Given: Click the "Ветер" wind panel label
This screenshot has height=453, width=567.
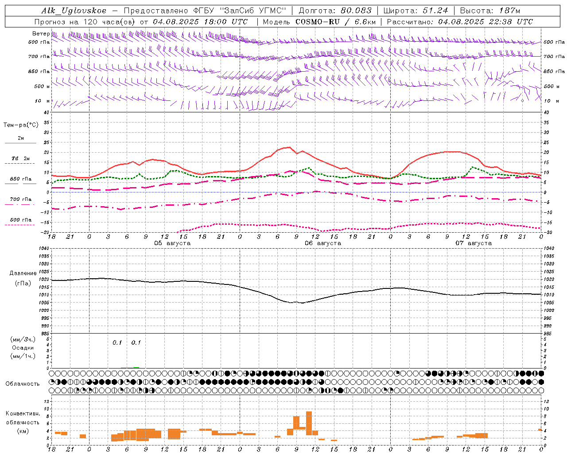Looking at the screenshot, I should pos(41,34).
